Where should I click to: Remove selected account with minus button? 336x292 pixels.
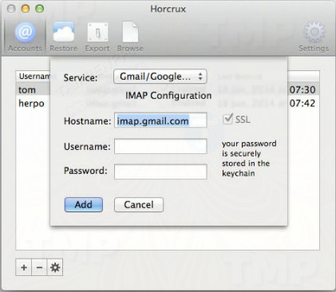click(x=39, y=267)
